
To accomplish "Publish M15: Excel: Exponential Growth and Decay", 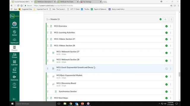I will tap(167, 69).
